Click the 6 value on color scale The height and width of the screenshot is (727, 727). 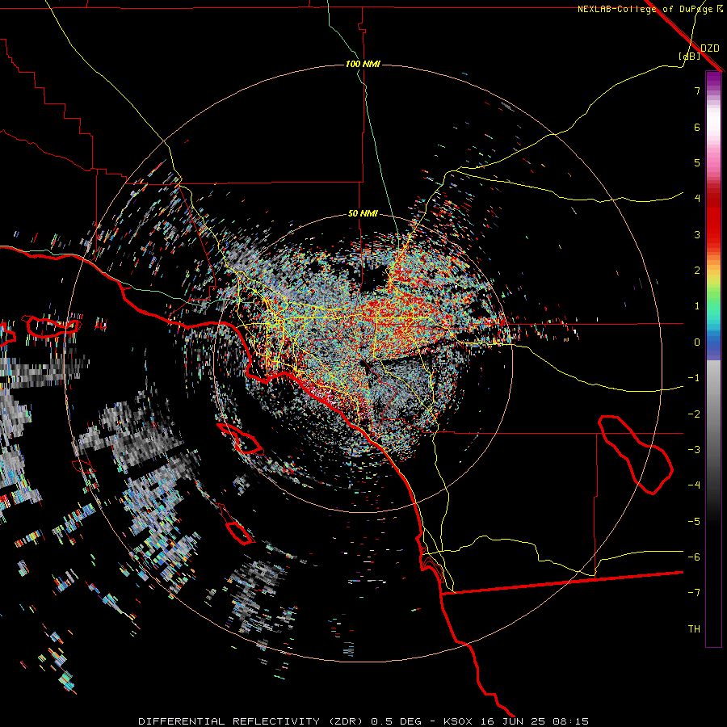click(697, 127)
